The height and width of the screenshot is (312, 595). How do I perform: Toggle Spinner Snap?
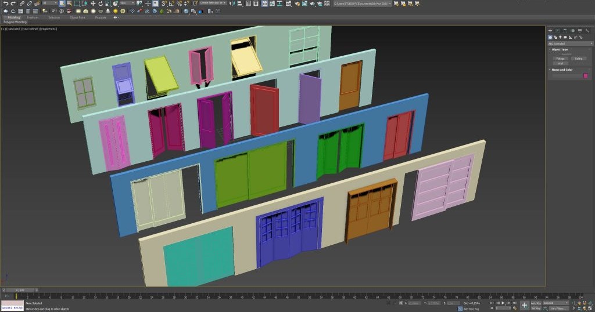[x=187, y=3]
